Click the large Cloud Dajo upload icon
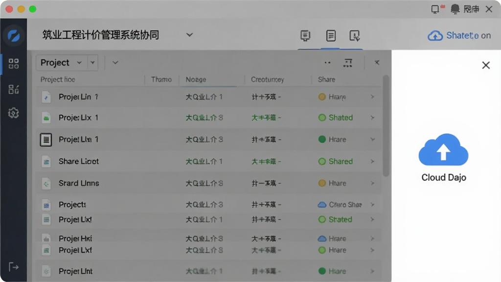This screenshot has height=282, width=501. [x=443, y=150]
